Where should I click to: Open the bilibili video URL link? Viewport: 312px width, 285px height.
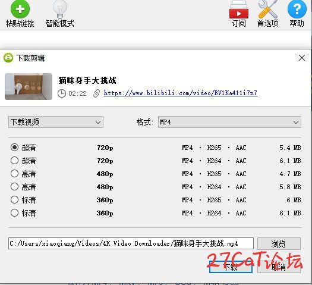180,93
